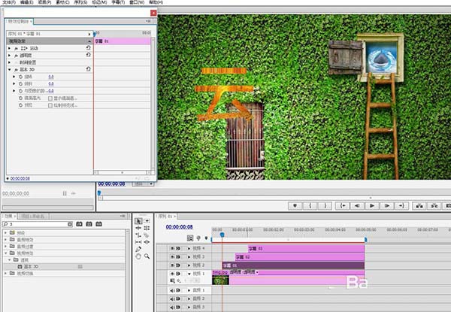Expand the 透明度 effect properties
The width and height of the screenshot is (451, 312).
click(9, 55)
